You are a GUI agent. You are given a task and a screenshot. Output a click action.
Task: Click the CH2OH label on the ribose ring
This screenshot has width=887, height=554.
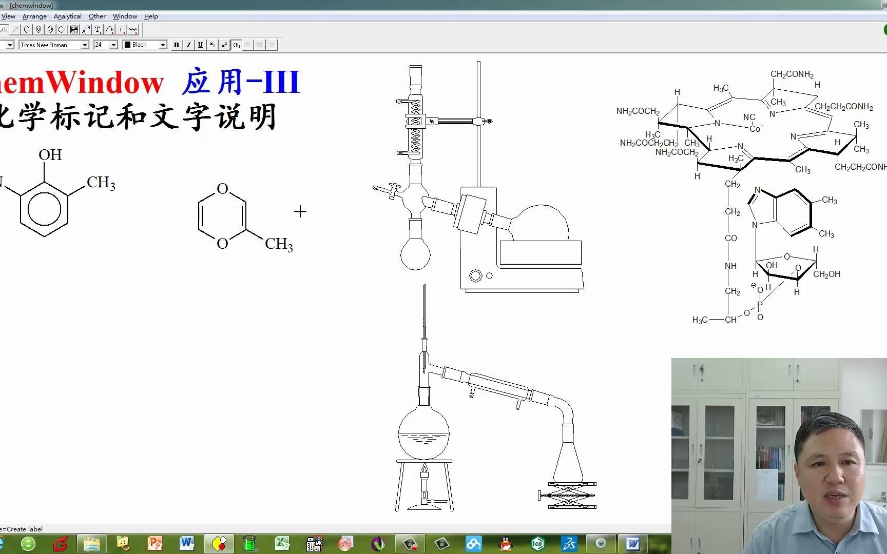tap(826, 274)
